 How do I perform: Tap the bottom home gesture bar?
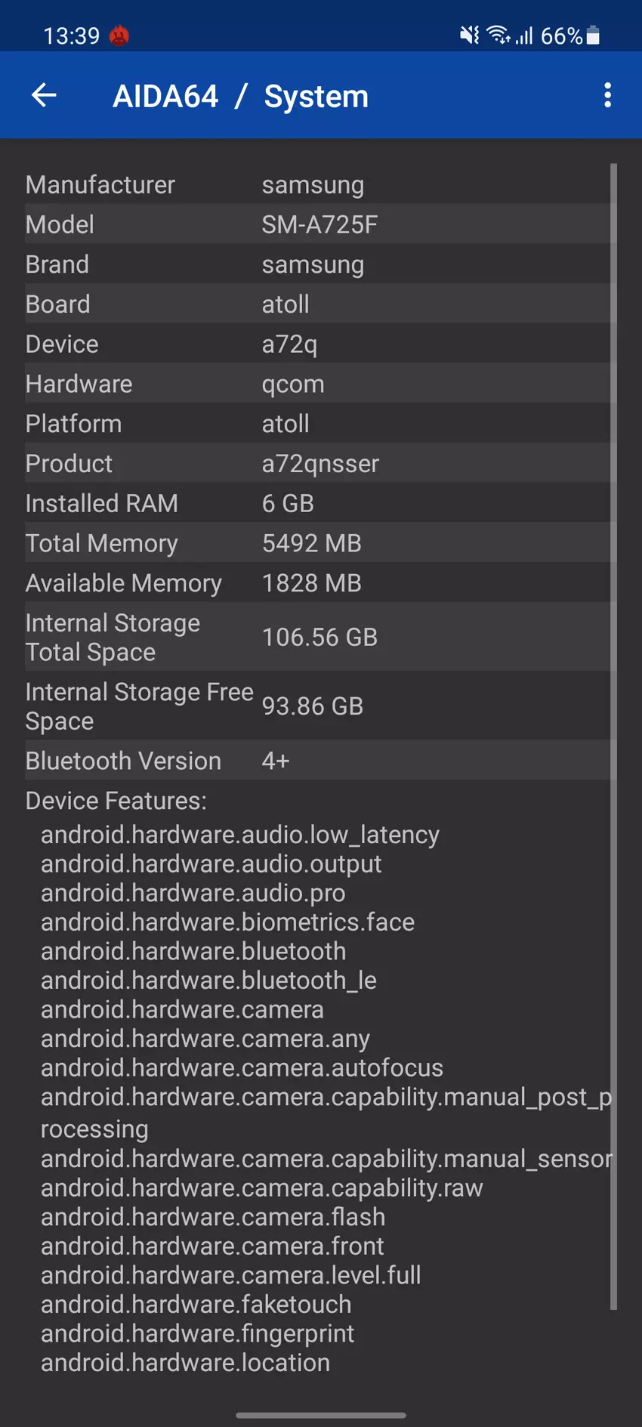(x=321, y=1415)
